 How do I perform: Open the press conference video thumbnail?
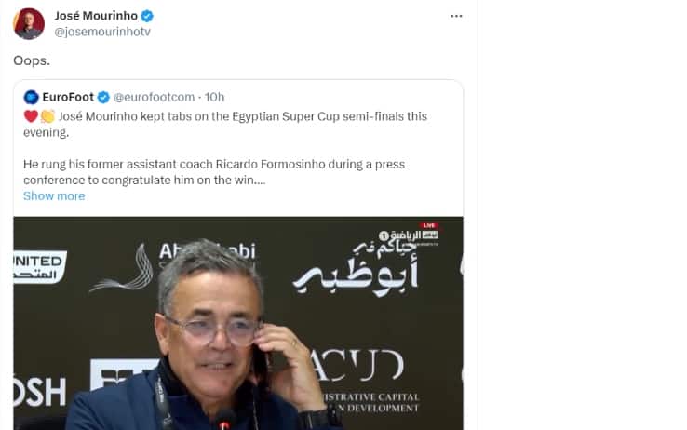[x=238, y=323]
